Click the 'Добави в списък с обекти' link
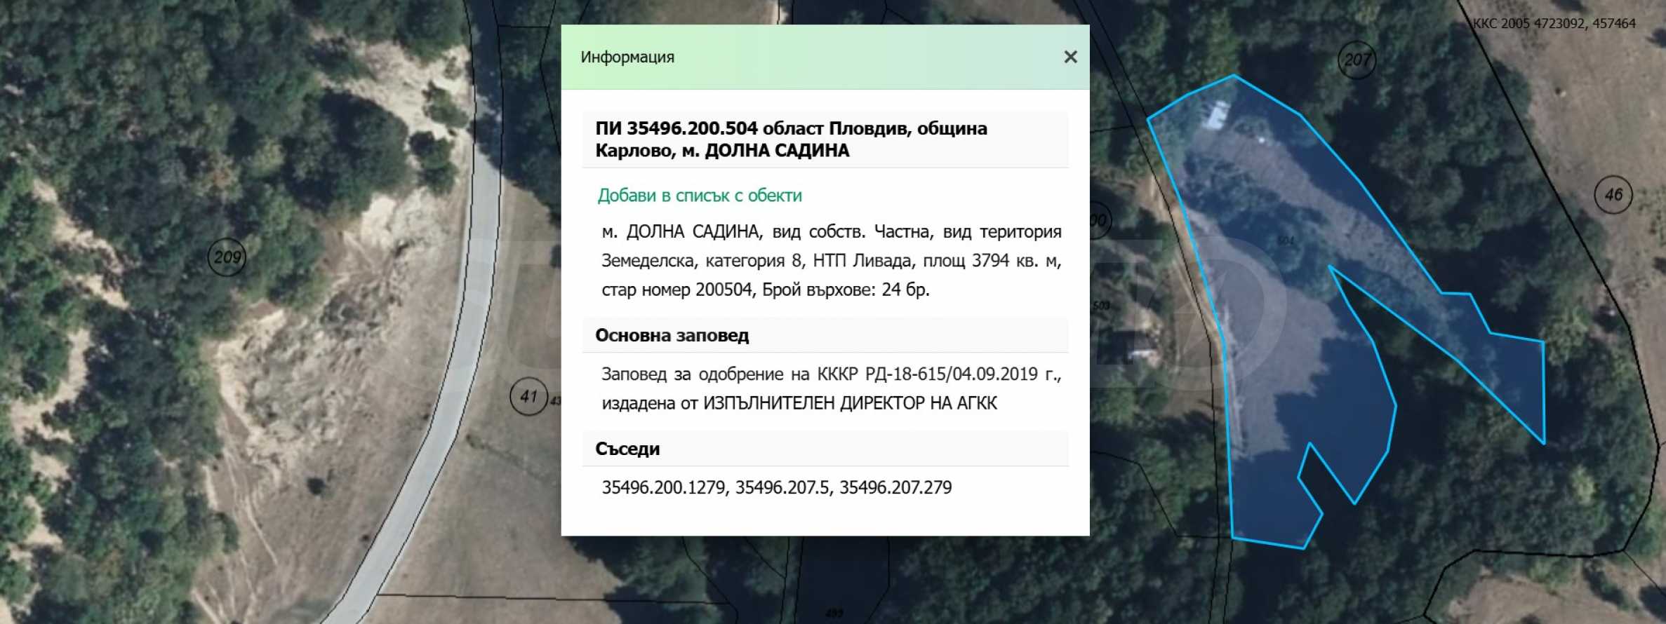Screen dimensions: 1666x624 pyautogui.click(x=699, y=196)
